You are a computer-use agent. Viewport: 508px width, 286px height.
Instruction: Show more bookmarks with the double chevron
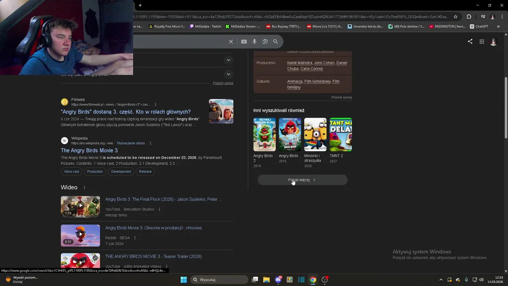tap(498, 27)
